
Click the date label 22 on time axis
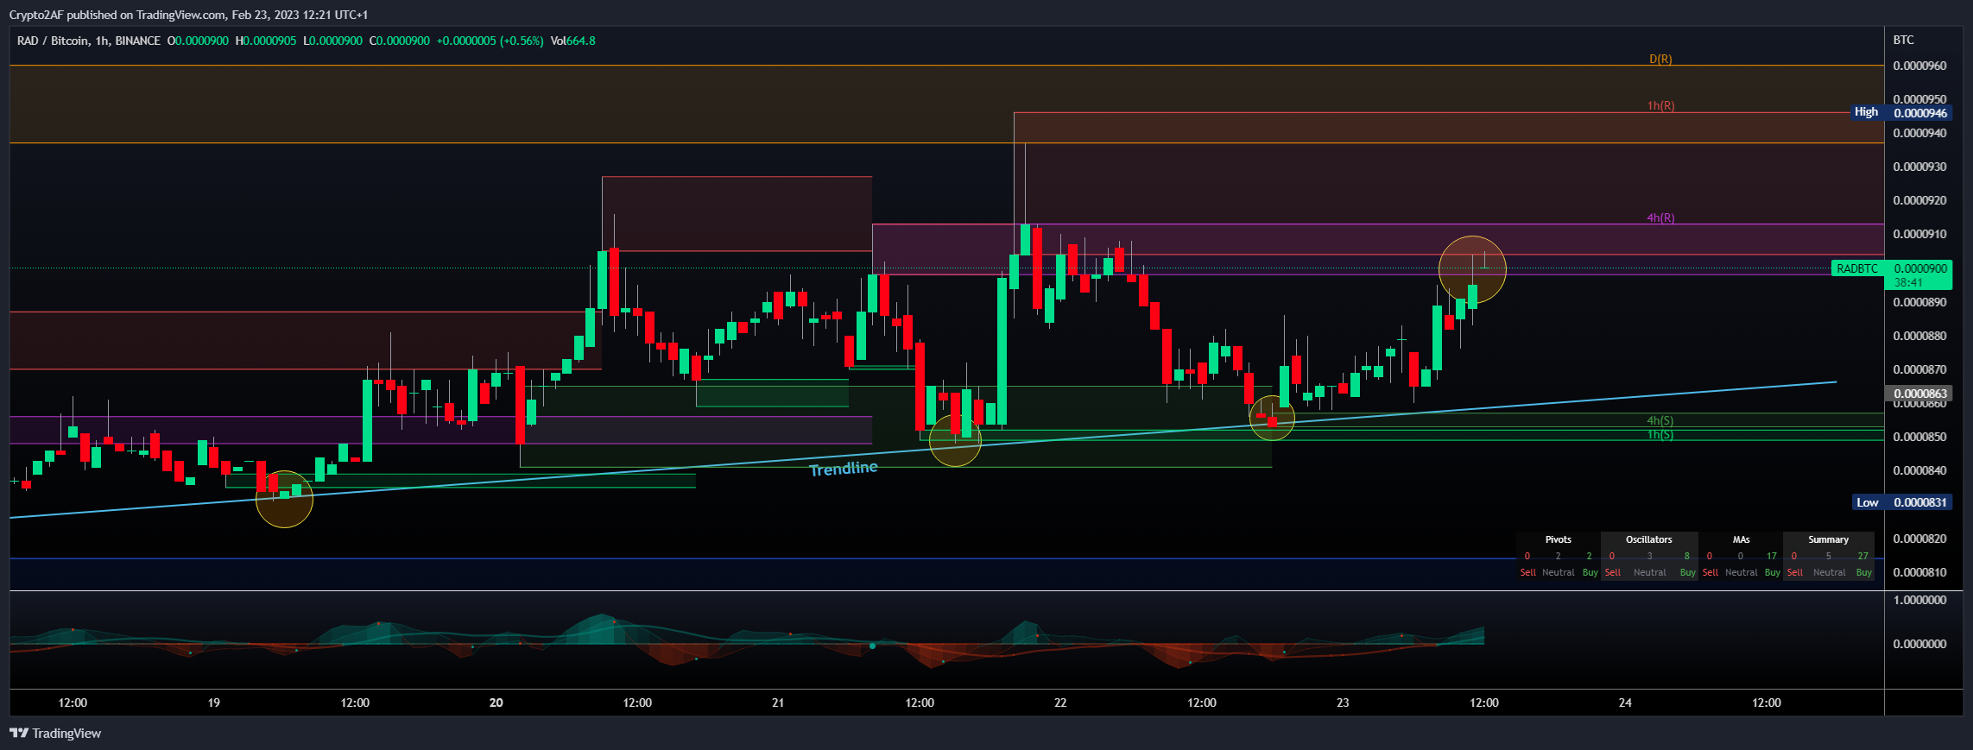pos(1060,703)
